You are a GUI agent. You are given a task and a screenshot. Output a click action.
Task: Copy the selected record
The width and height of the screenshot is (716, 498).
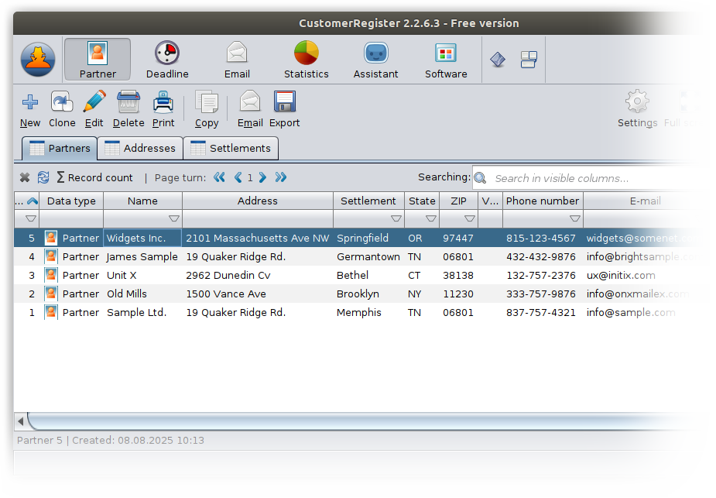pyautogui.click(x=207, y=110)
